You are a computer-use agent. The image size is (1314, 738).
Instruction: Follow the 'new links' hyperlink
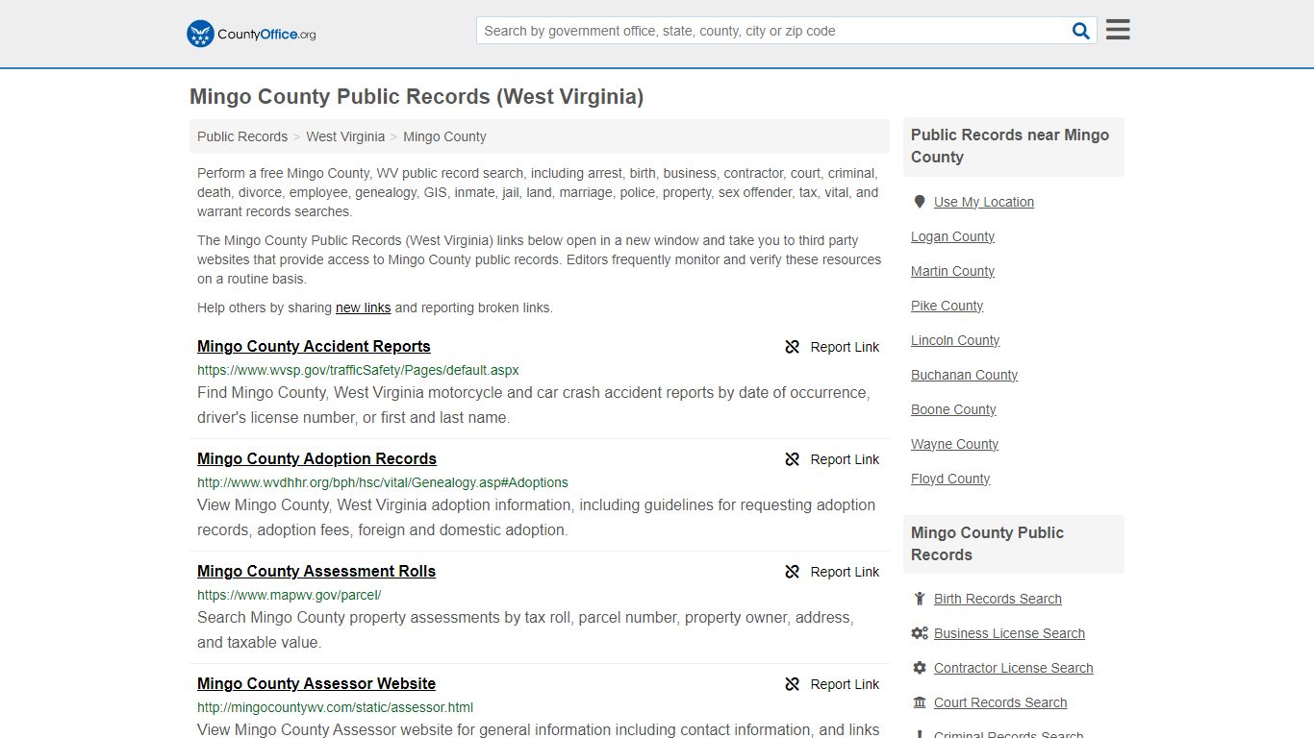(x=363, y=307)
